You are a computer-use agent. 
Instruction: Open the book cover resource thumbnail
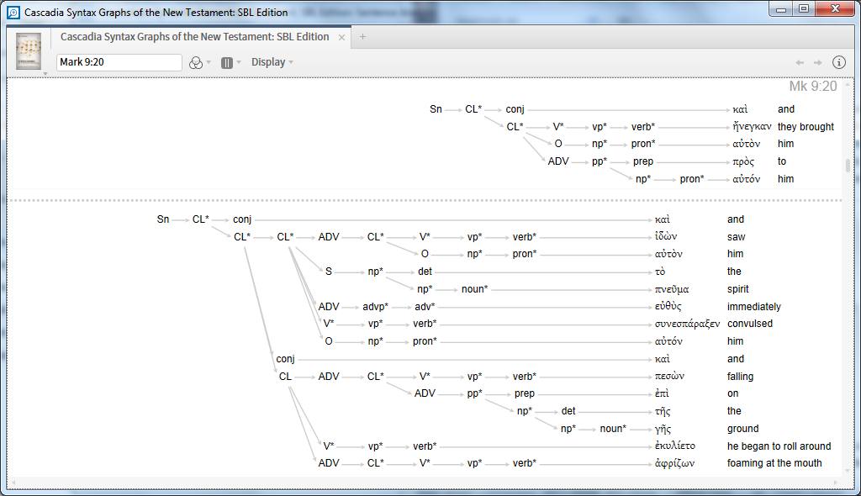coord(29,50)
